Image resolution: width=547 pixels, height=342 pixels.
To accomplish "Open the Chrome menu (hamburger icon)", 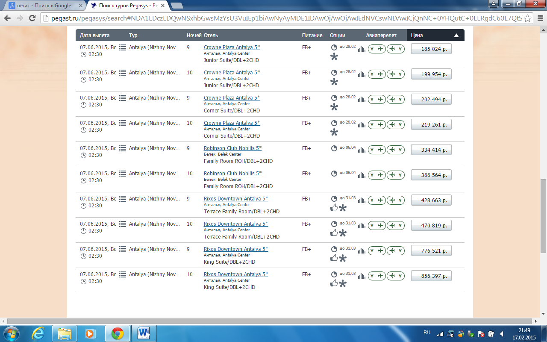I will pos(539,18).
